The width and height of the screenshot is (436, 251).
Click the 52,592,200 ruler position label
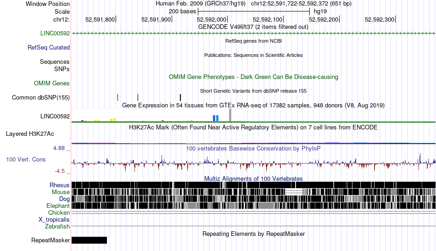[x=324, y=20]
